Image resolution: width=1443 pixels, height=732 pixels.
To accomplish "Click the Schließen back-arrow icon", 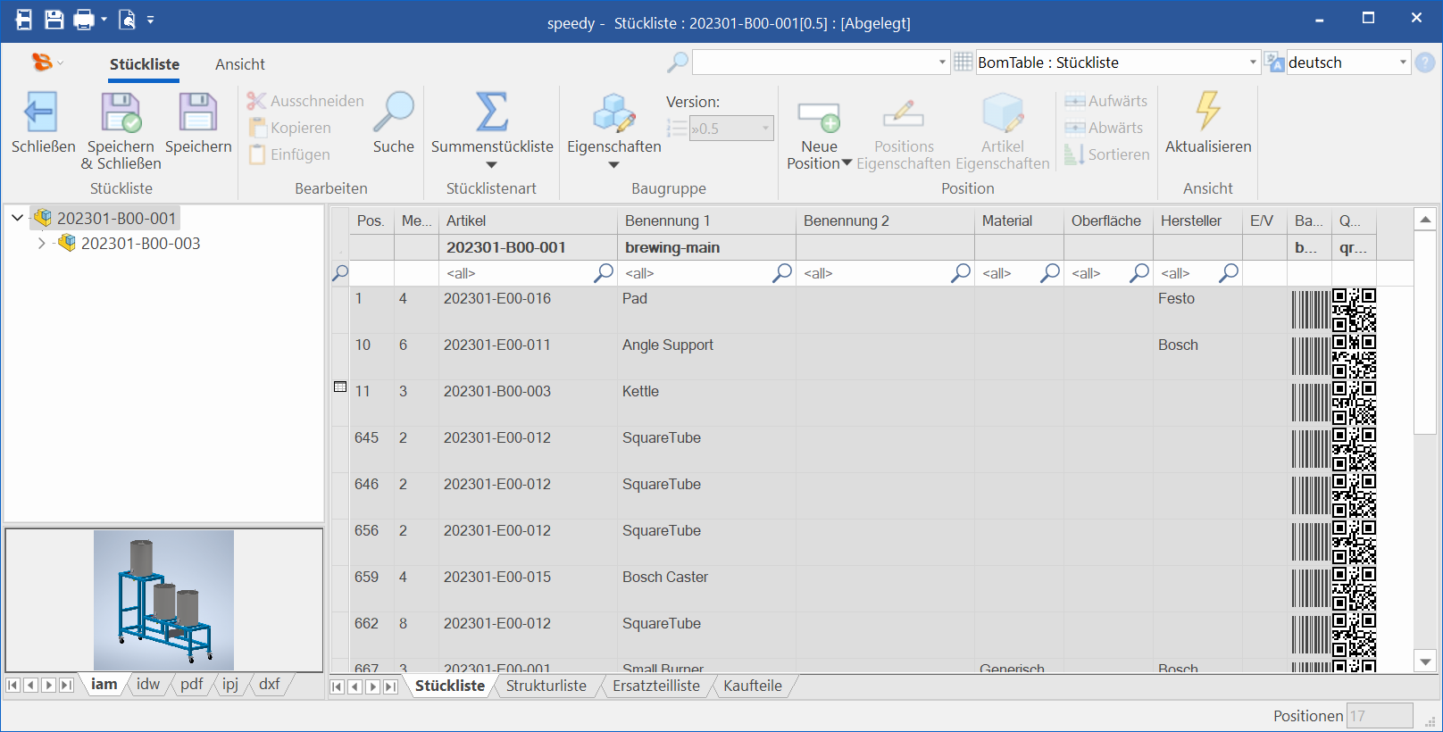I will tap(42, 112).
